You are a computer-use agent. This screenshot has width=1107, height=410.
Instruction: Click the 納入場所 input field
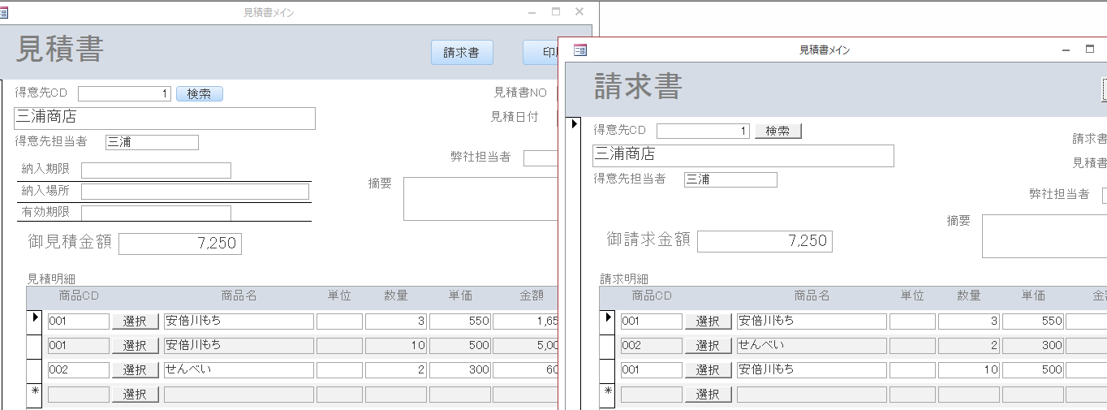pos(195,192)
